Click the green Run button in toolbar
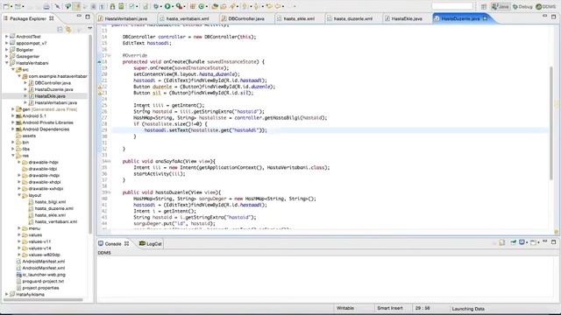Viewport: 561px width, 315px height. point(167,6)
